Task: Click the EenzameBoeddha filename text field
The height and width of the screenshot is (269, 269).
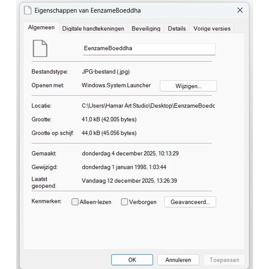Action: tap(148, 49)
